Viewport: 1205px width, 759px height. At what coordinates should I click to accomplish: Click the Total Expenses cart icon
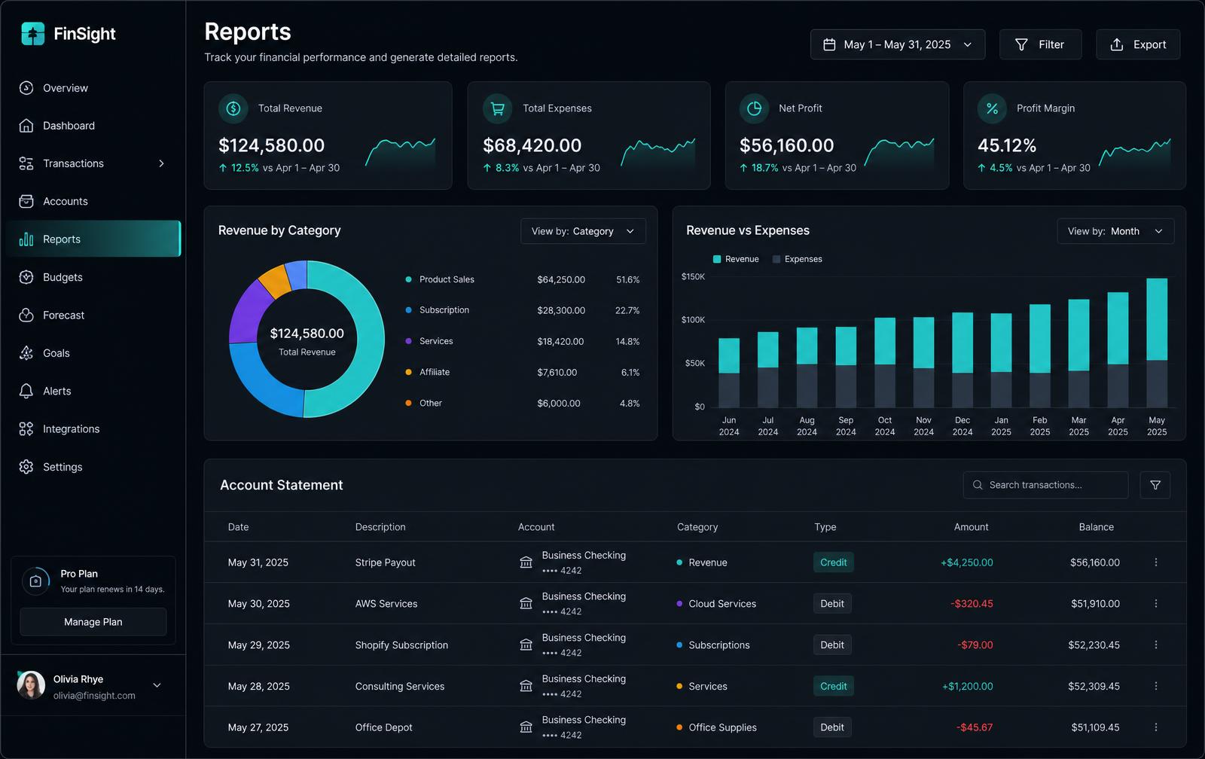coord(498,108)
